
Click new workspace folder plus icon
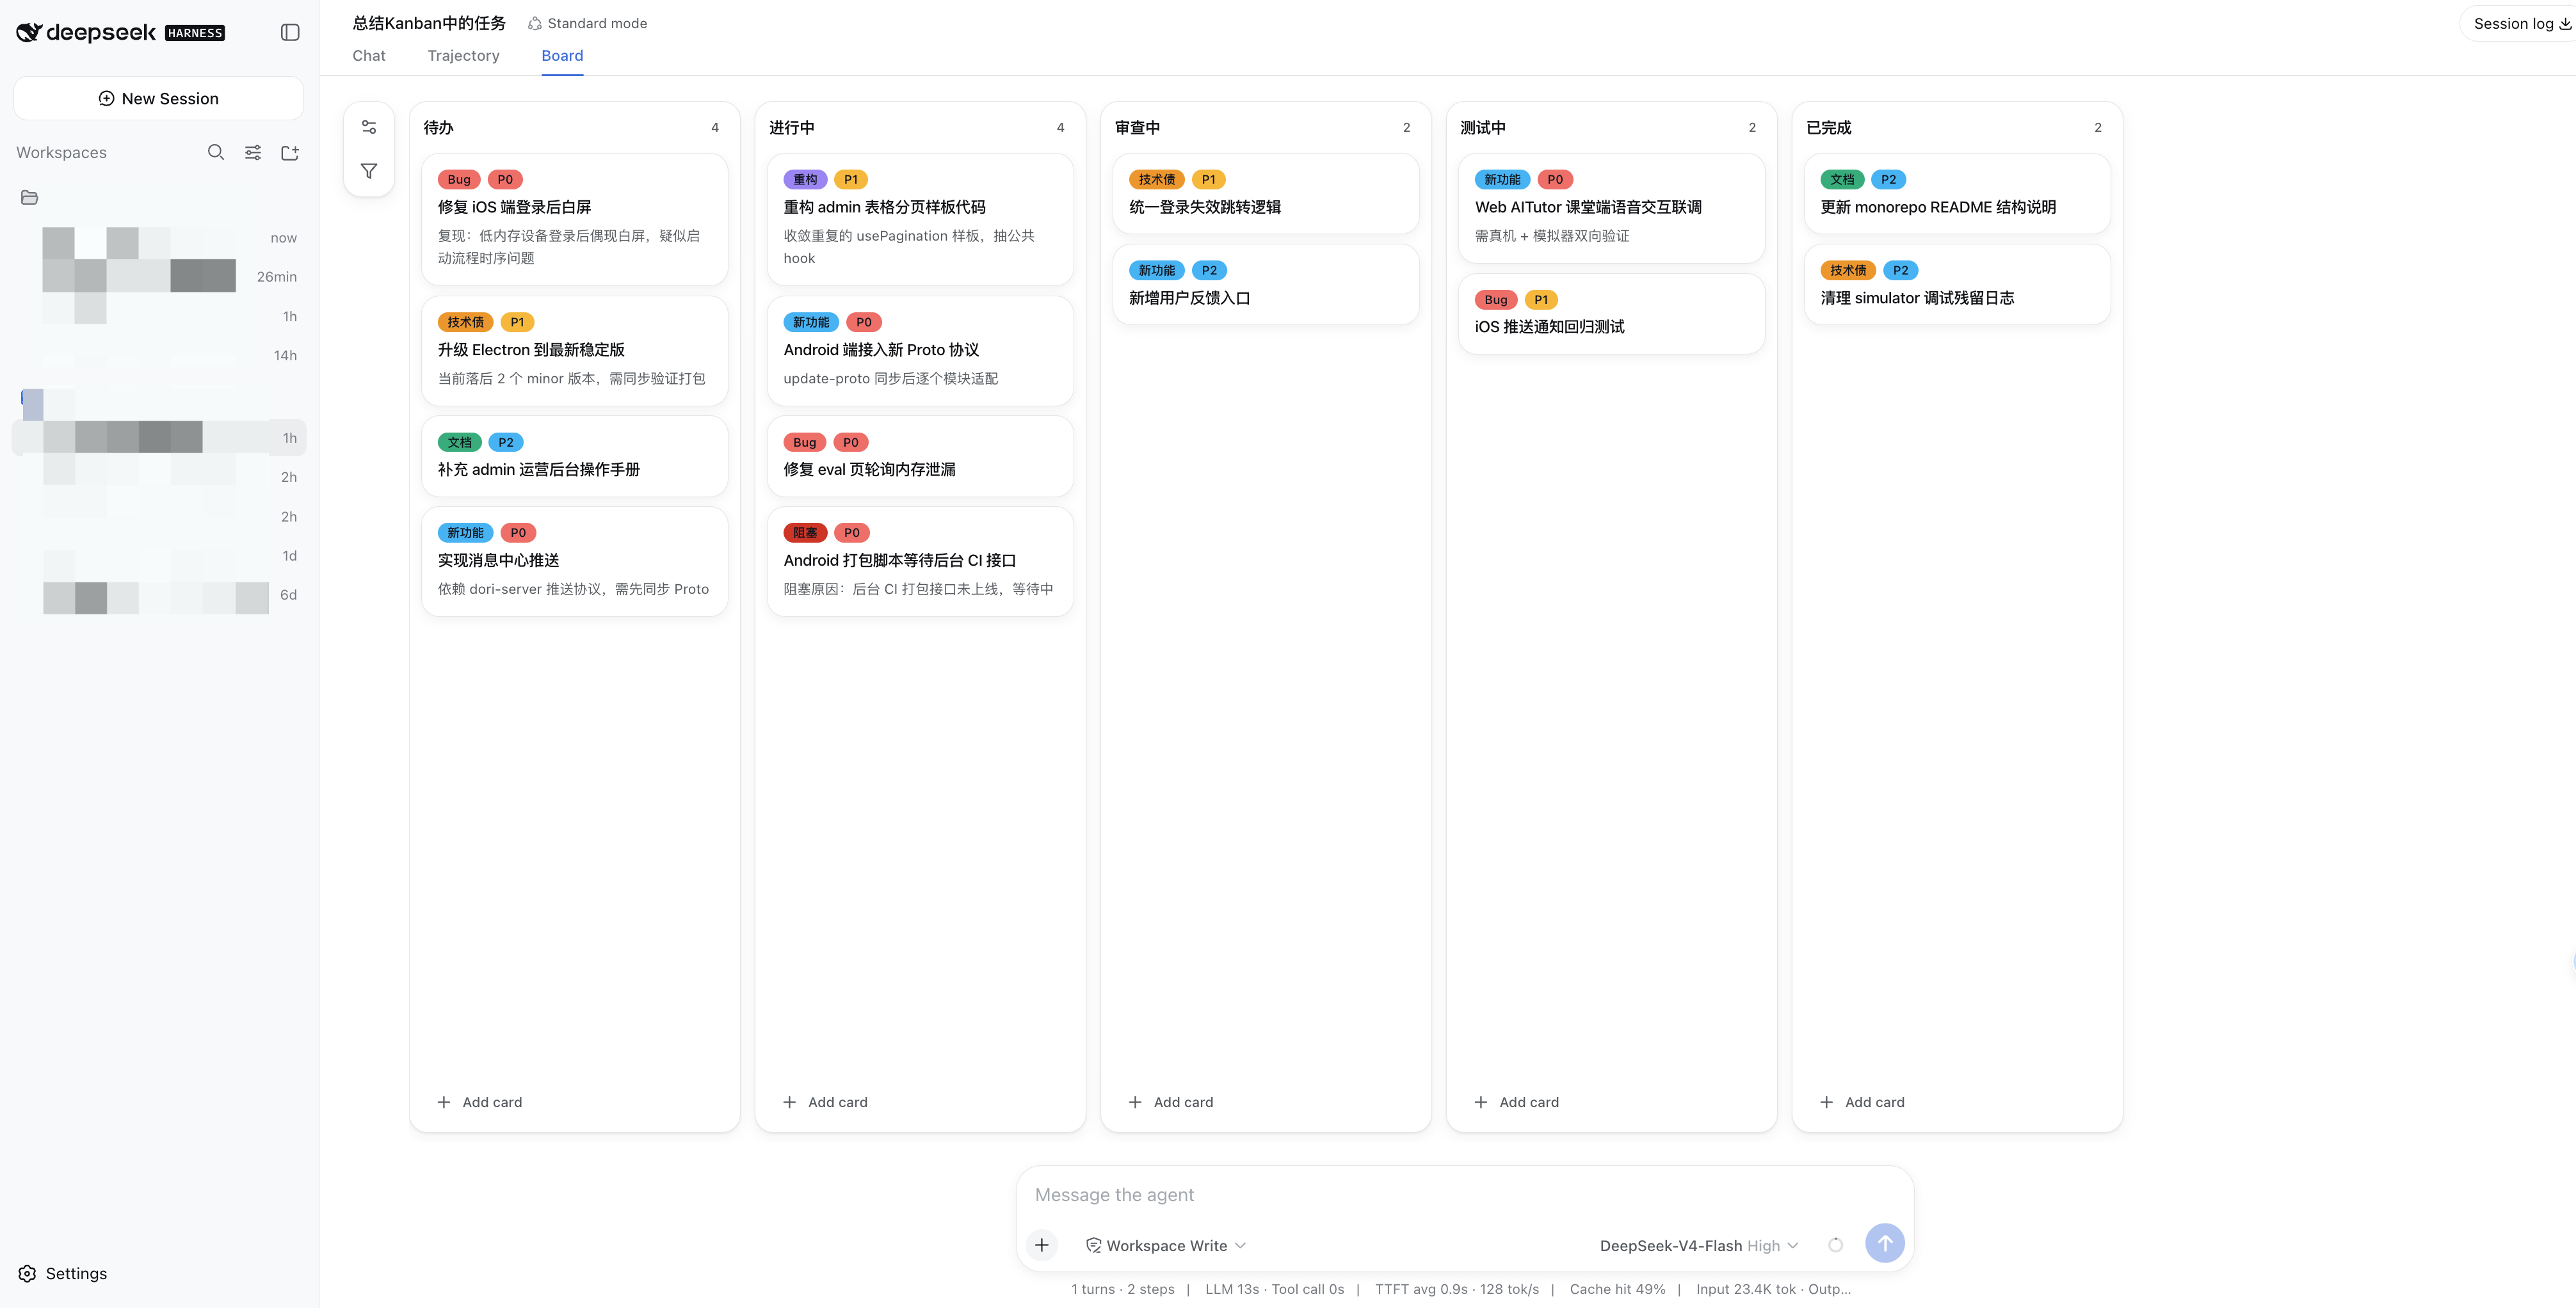point(290,152)
